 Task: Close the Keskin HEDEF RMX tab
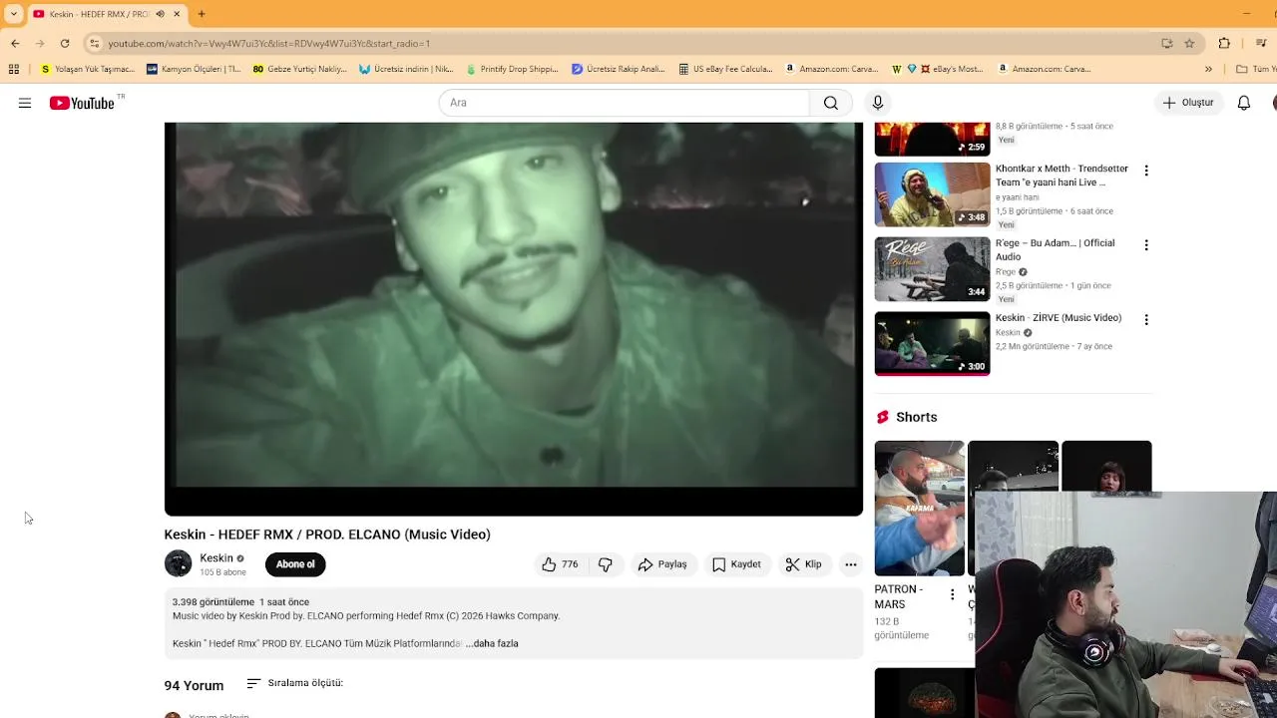click(177, 14)
